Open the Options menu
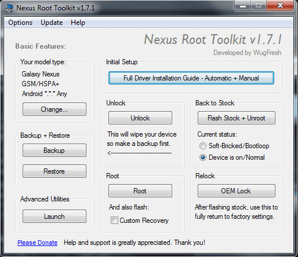This screenshot has height=257, width=298. coord(20,23)
